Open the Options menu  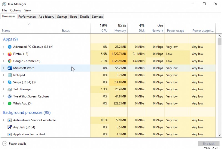pos(16,10)
